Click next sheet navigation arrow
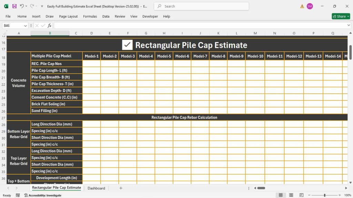Screen dimensions: 353x198 17,188
